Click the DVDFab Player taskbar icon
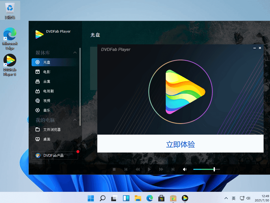The width and height of the screenshot is (270, 203). pos(185,198)
